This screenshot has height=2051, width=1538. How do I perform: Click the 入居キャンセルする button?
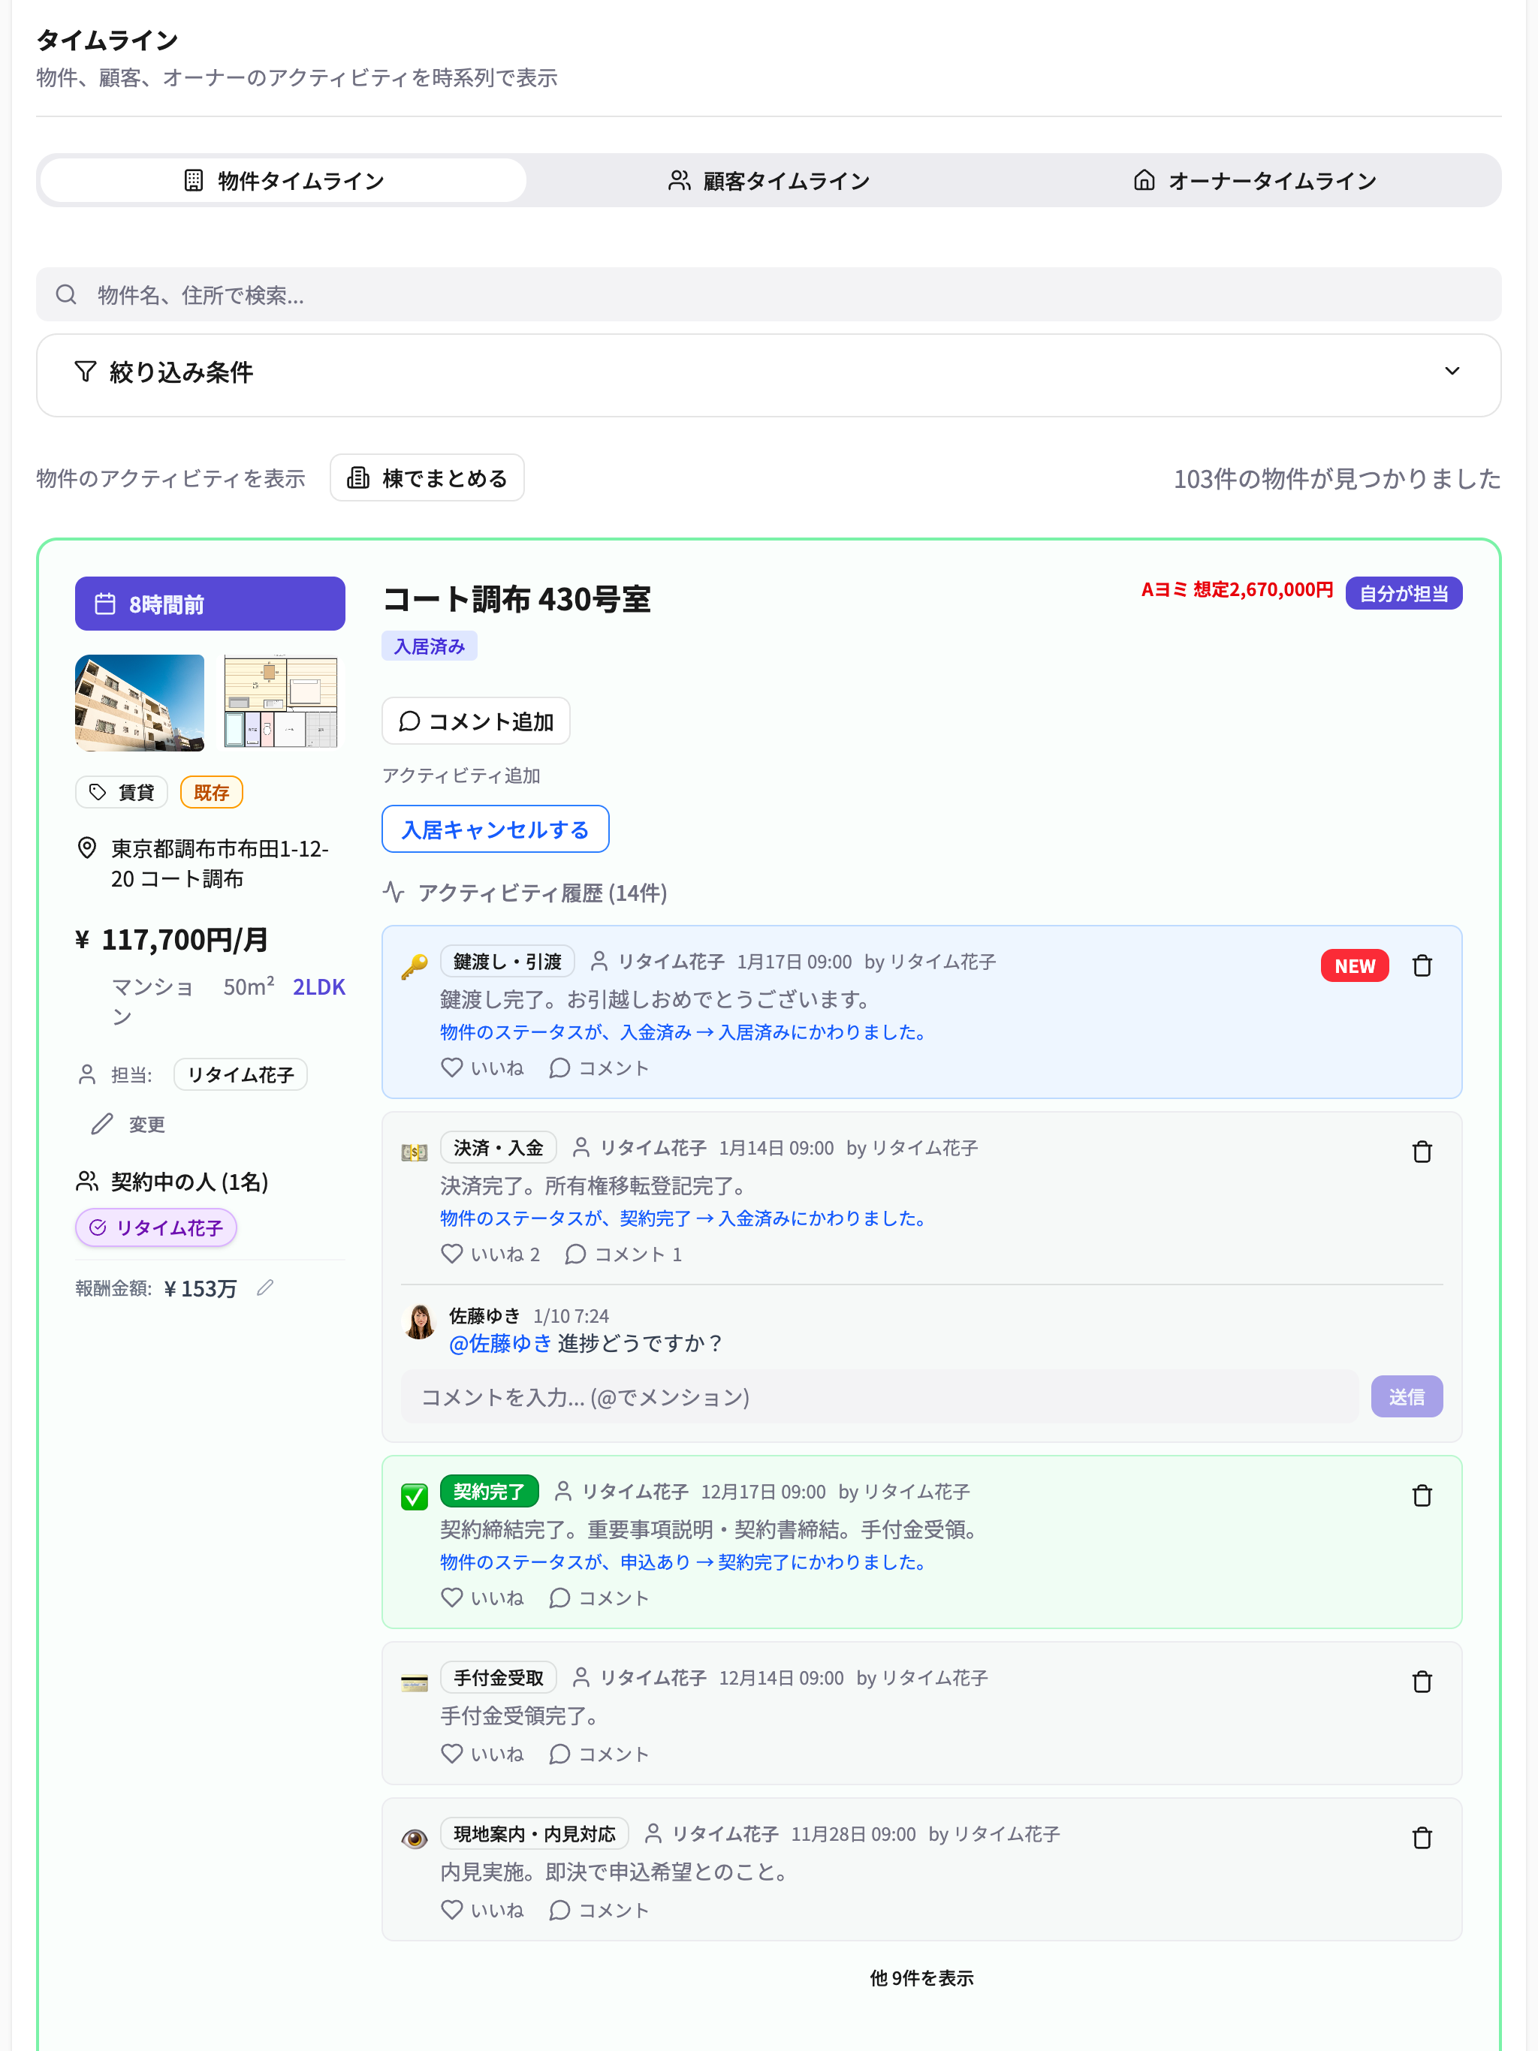point(494,829)
